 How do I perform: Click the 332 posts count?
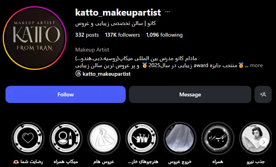click(87, 35)
